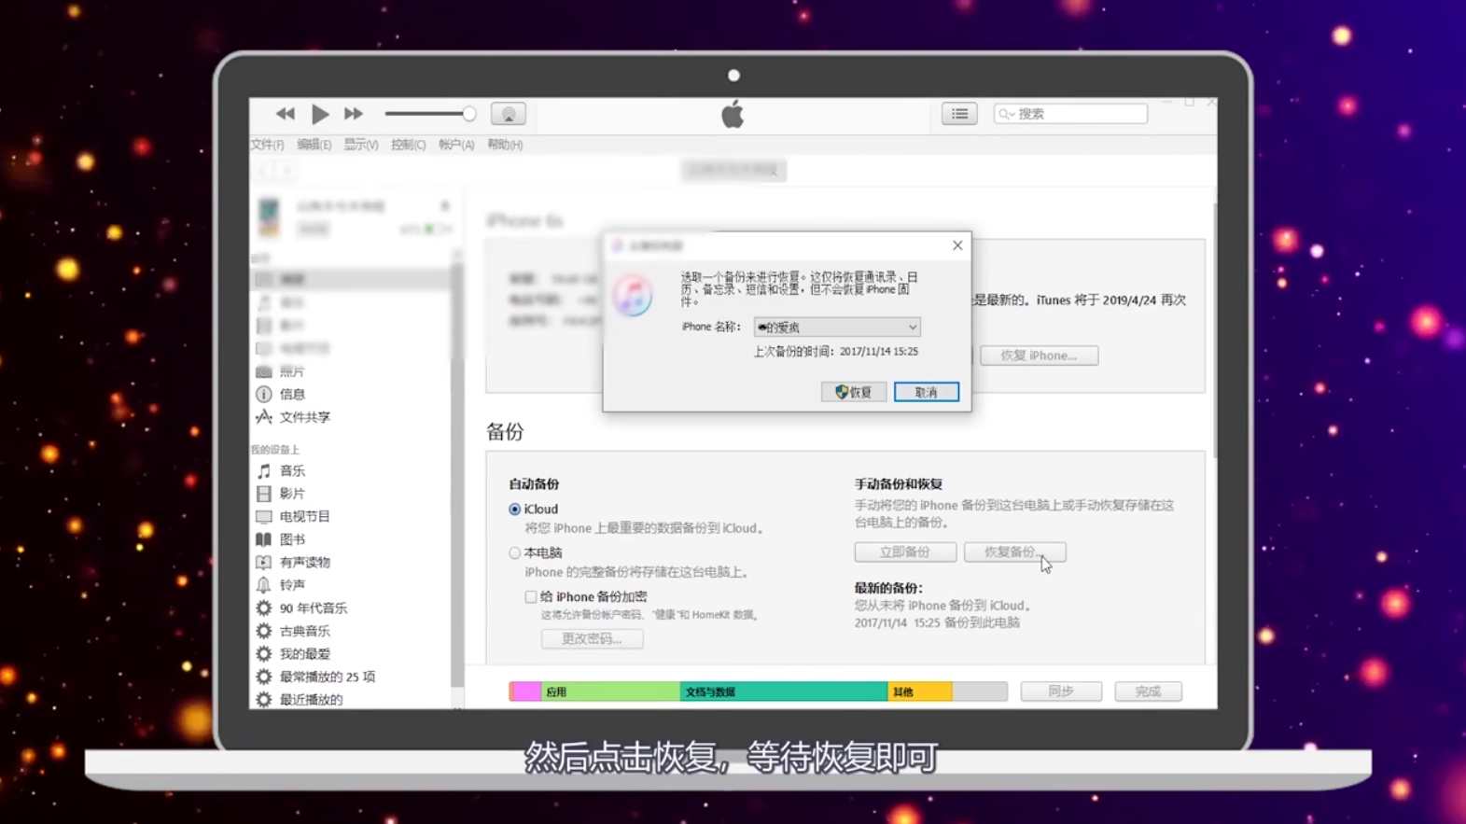The width and height of the screenshot is (1466, 824).
Task: Click the 最新的备份 label
Action: point(888,588)
